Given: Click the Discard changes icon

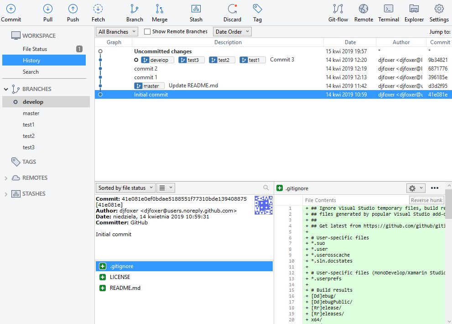Looking at the screenshot, I should click(232, 9).
